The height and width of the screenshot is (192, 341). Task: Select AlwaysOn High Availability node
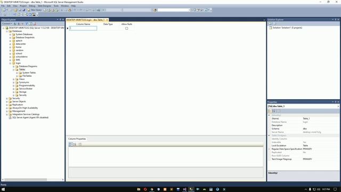point(25,108)
